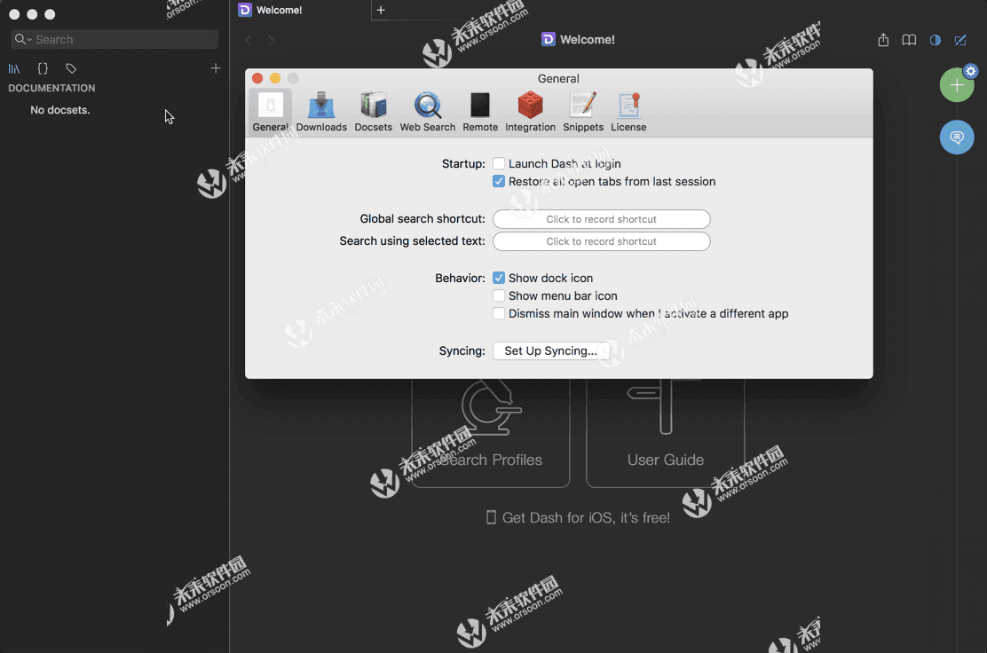Click the green plus floating button

pos(956,85)
